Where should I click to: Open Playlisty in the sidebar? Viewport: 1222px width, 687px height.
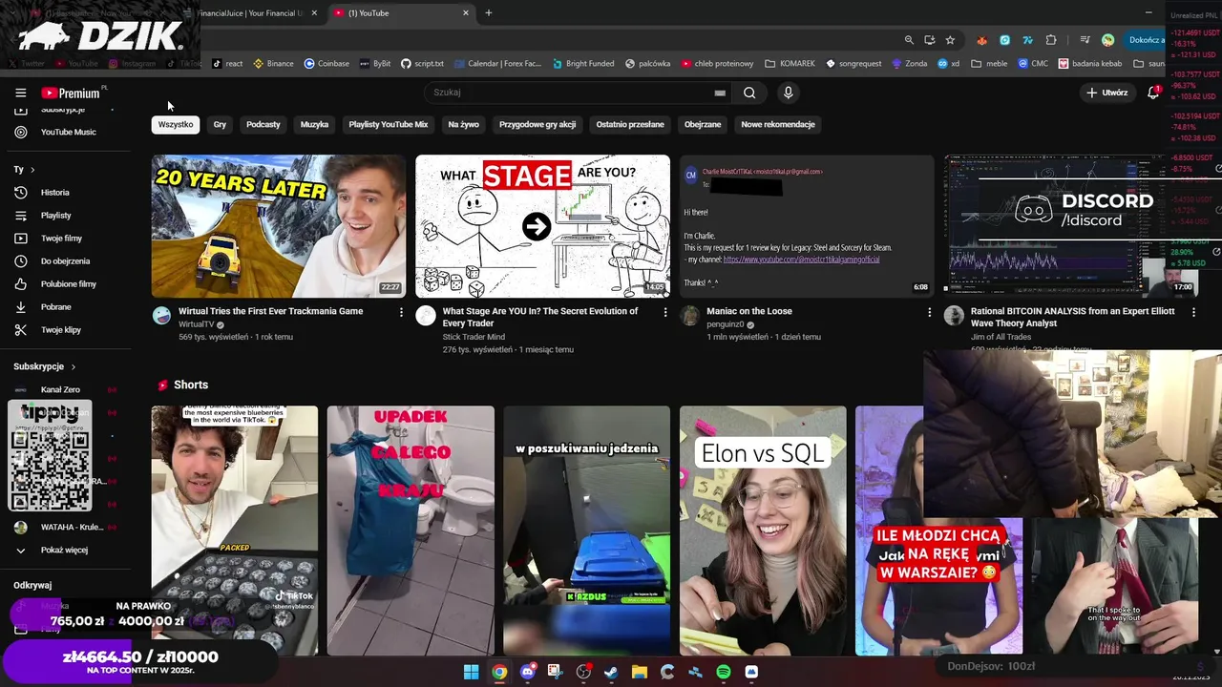click(55, 216)
